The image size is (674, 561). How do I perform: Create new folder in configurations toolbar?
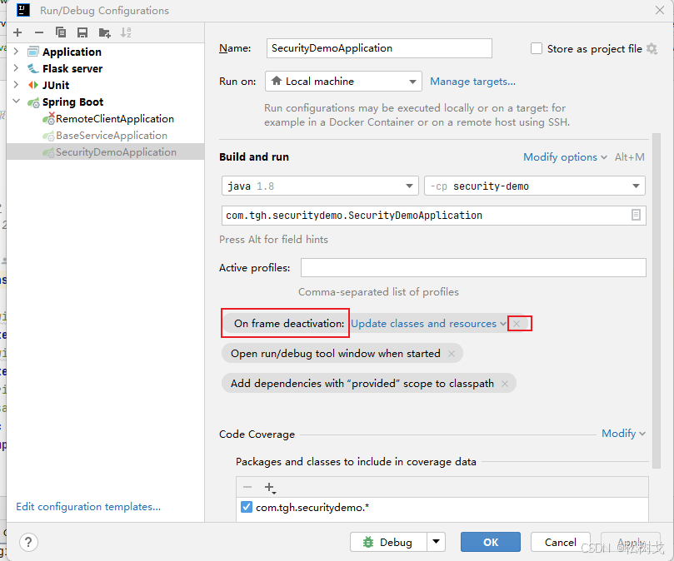(104, 32)
